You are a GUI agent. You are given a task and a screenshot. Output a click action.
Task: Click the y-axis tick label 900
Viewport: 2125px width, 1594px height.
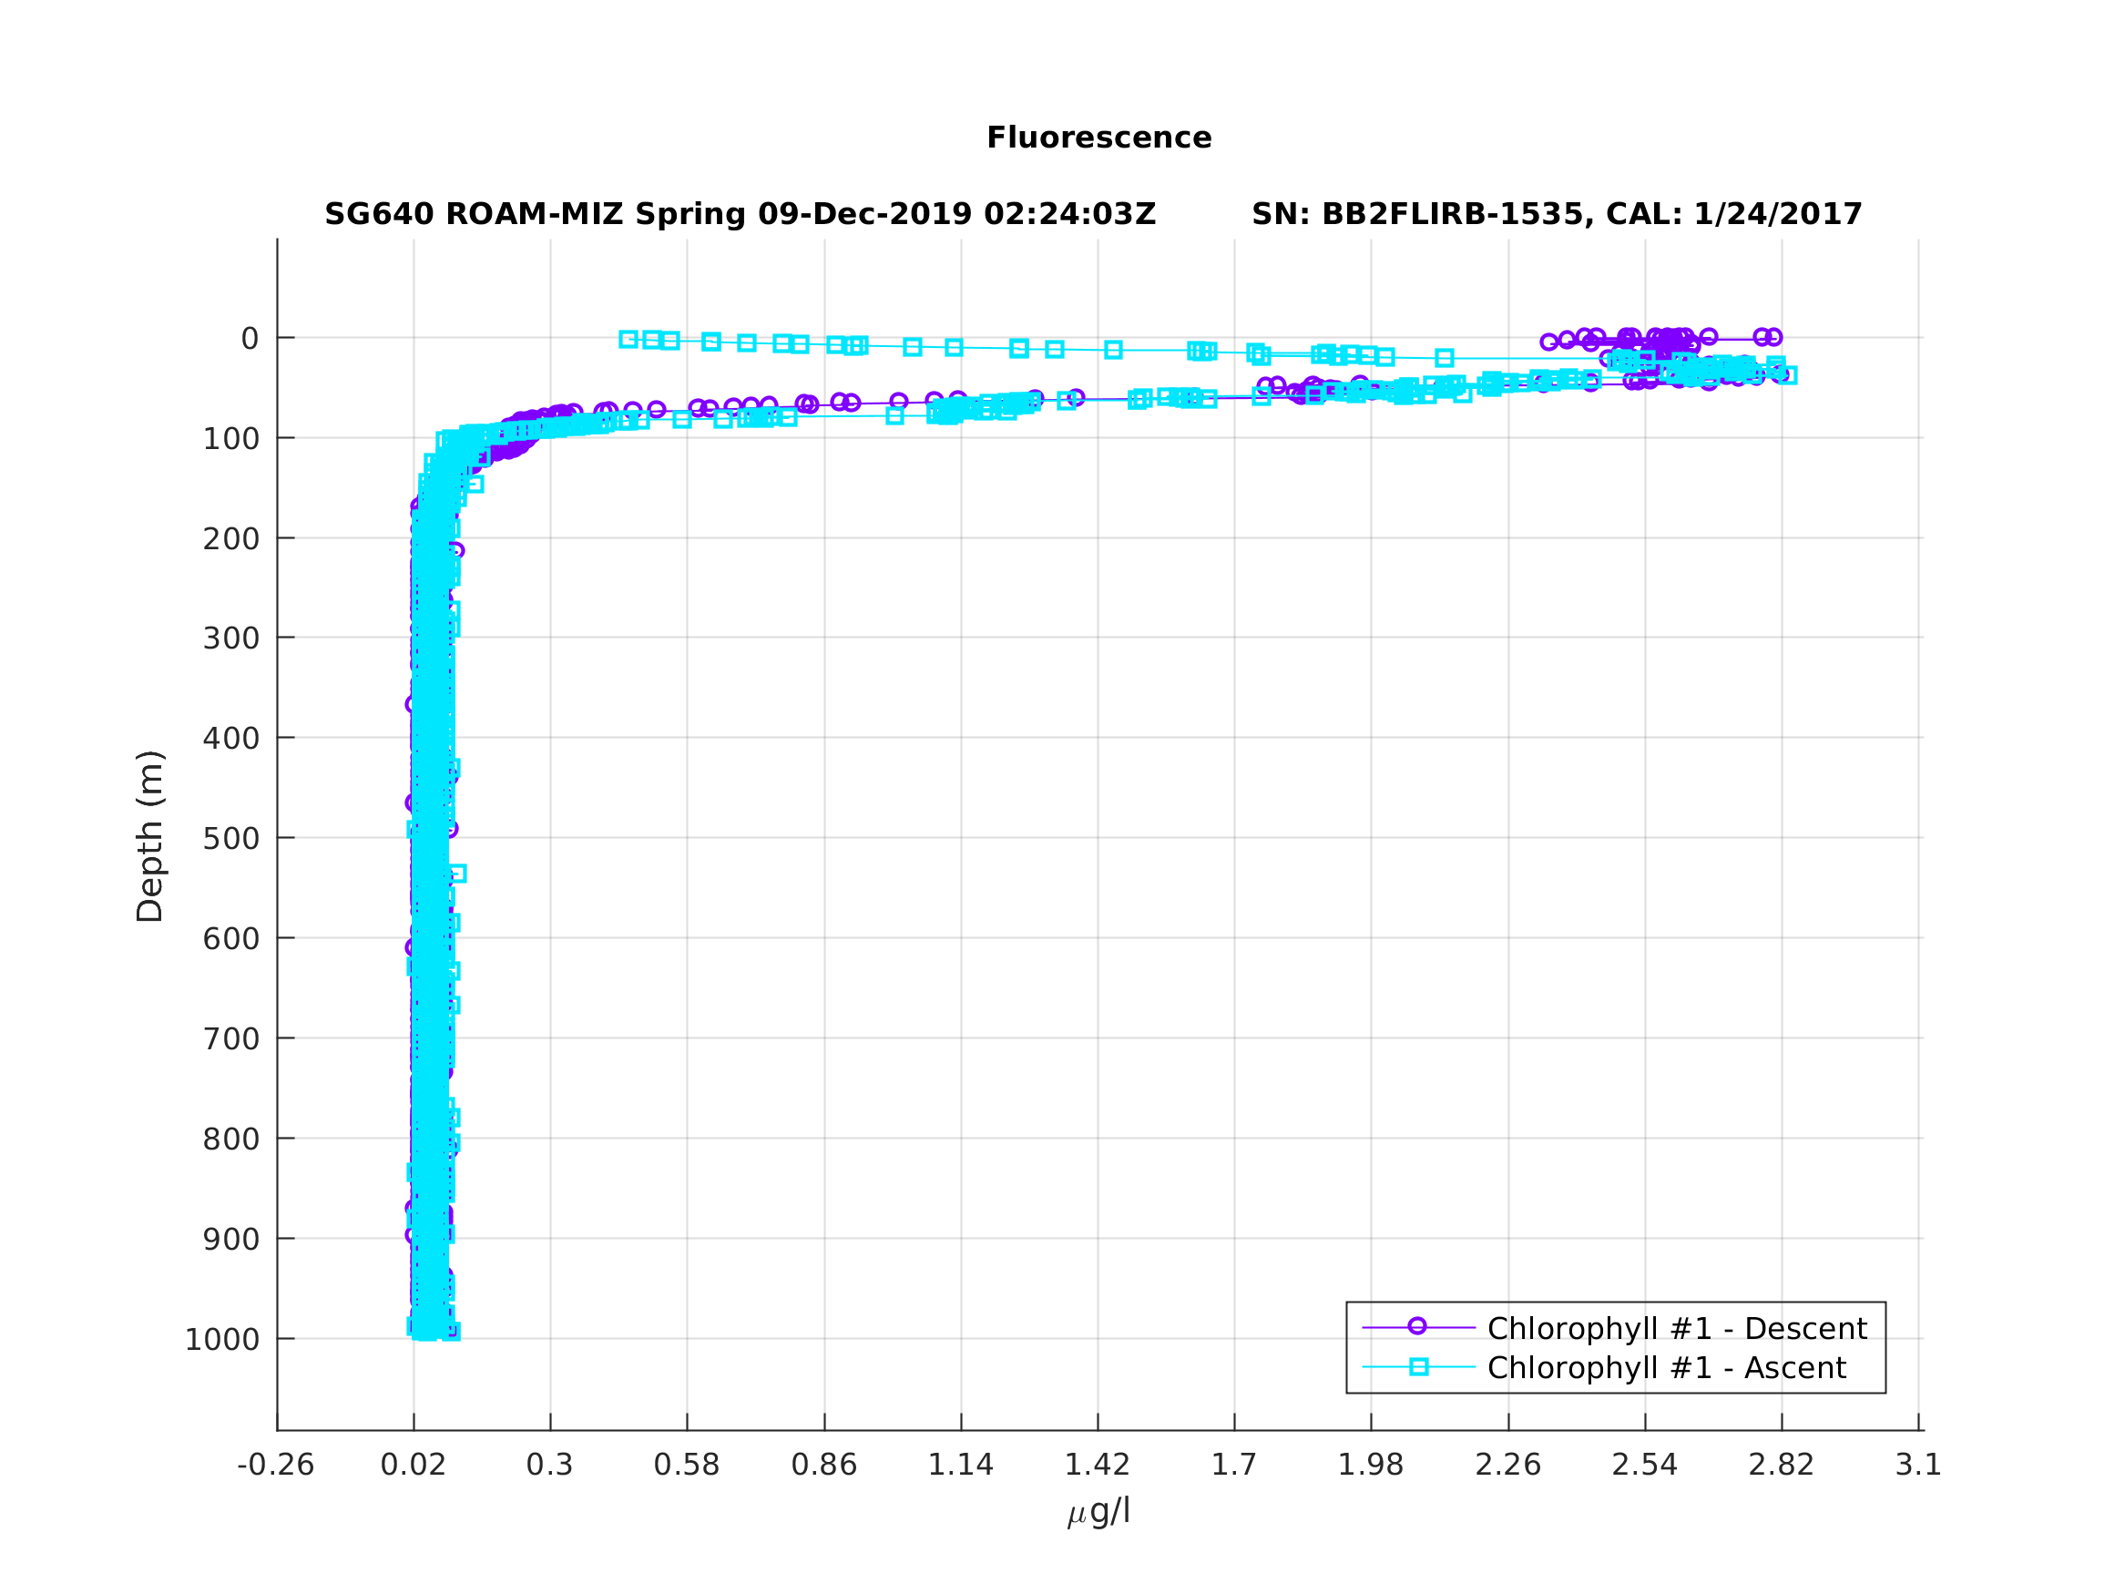230,1240
